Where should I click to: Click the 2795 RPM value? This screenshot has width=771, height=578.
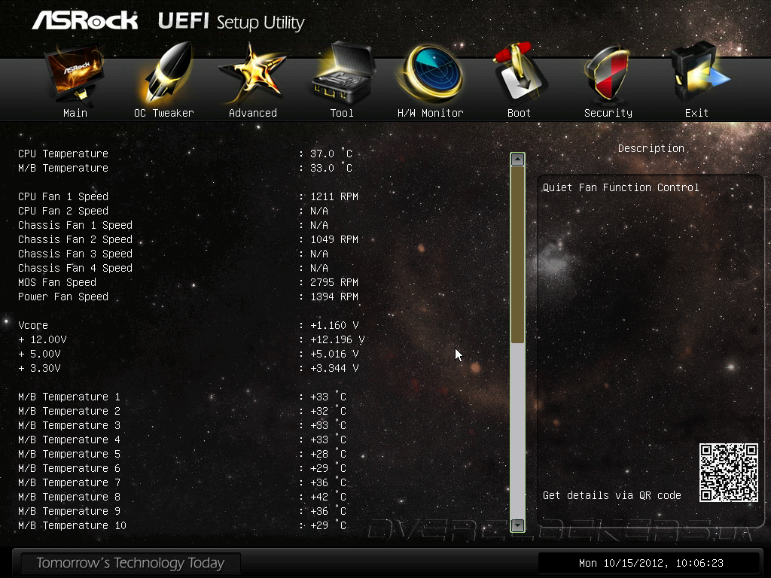coord(334,283)
